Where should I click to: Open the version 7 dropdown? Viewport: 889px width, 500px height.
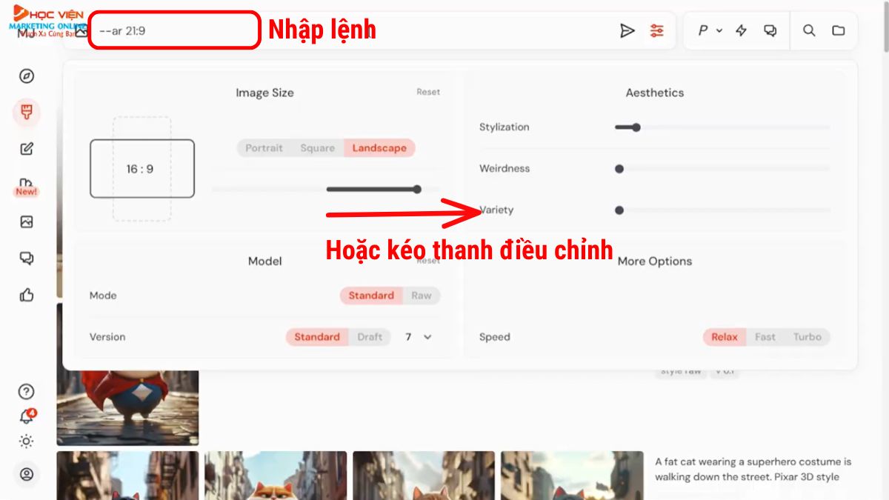[418, 337]
